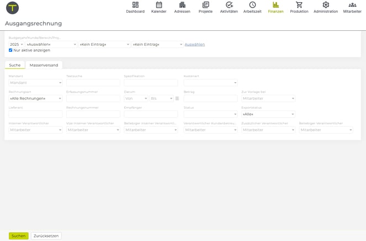The height and width of the screenshot is (241, 366).
Task: Select the Suche tab
Action: (x=15, y=65)
